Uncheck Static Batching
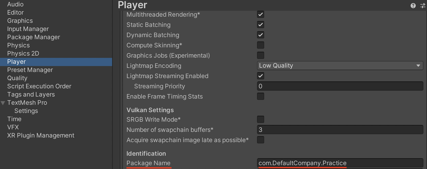The image size is (427, 169). (260, 25)
